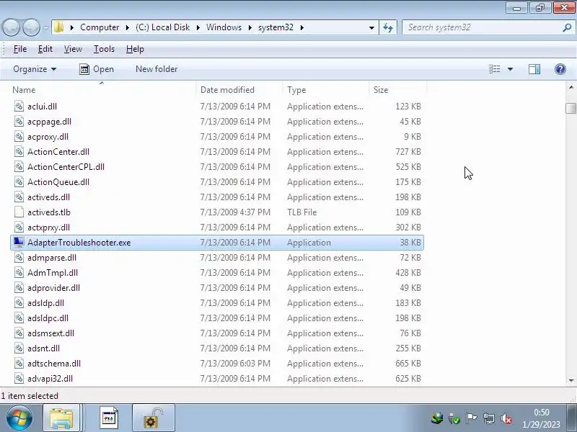
Task: Toggle the preview pane icon
Action: point(534,69)
